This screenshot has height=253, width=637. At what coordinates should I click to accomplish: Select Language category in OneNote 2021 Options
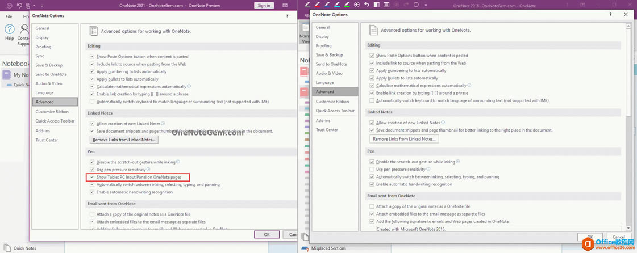coord(55,93)
